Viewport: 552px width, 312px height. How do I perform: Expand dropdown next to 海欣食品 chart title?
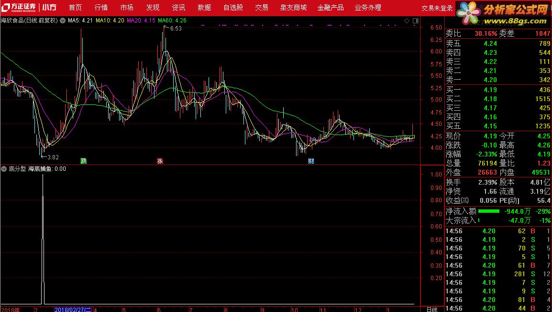(63, 21)
